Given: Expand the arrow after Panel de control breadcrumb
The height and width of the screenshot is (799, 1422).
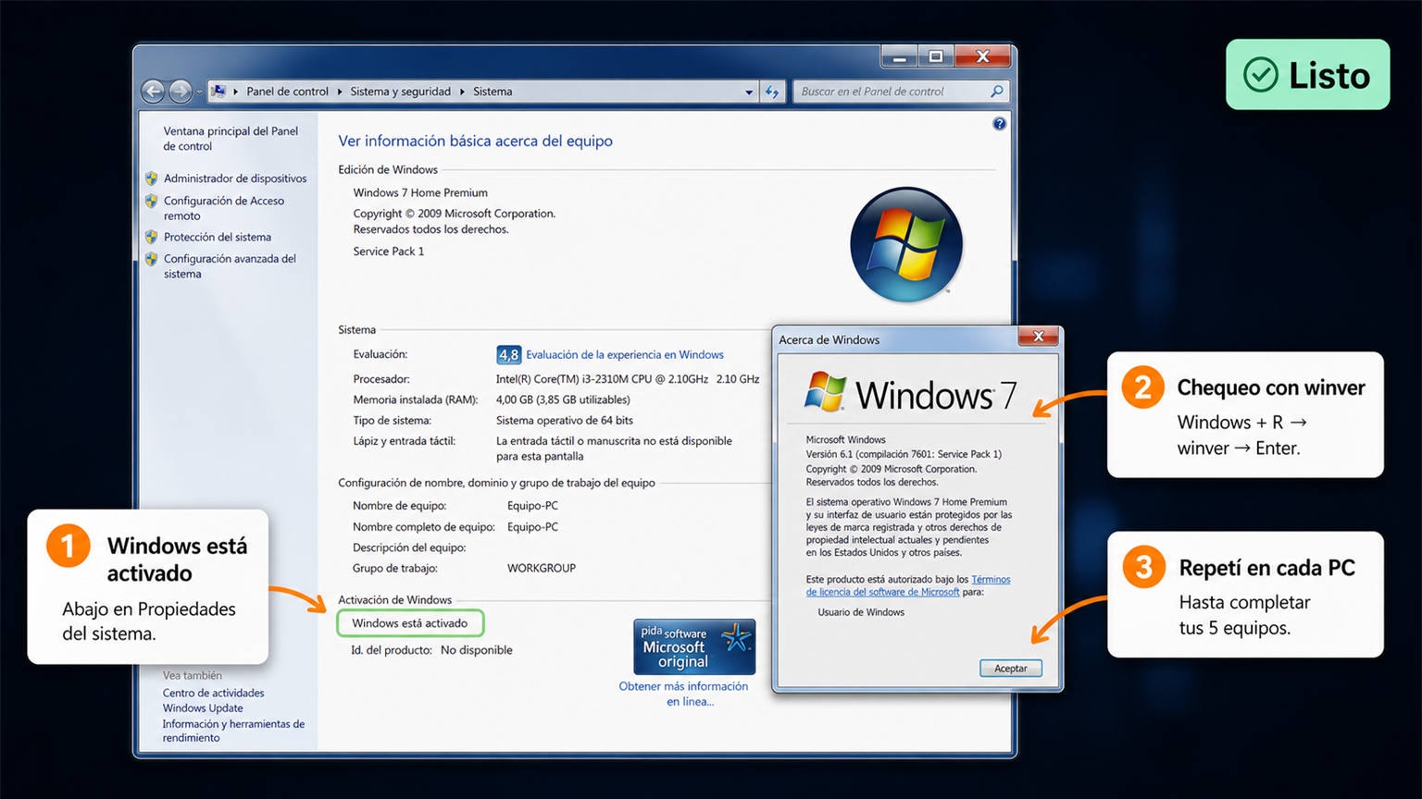Looking at the screenshot, I should (340, 92).
